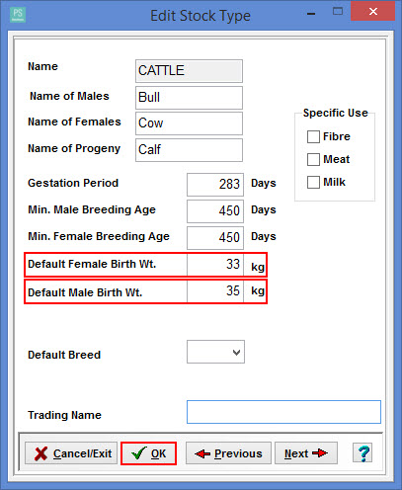
Task: Select the Name of Males field
Action: 189,98
